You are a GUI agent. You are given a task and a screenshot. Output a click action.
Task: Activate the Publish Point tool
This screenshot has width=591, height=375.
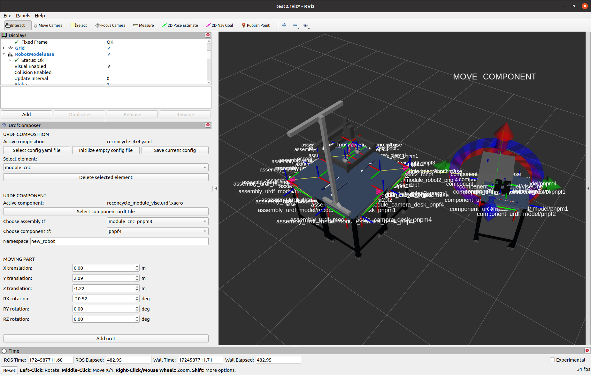pos(256,25)
